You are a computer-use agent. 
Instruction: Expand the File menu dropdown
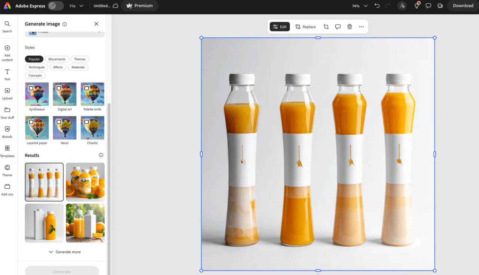tap(76, 6)
